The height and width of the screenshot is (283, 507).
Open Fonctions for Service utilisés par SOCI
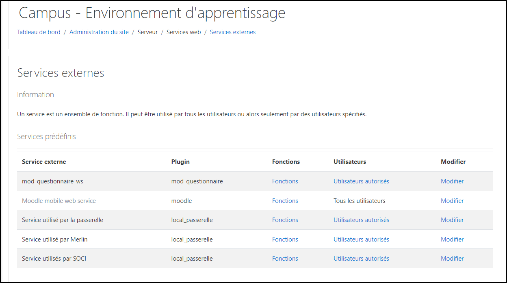(285, 259)
